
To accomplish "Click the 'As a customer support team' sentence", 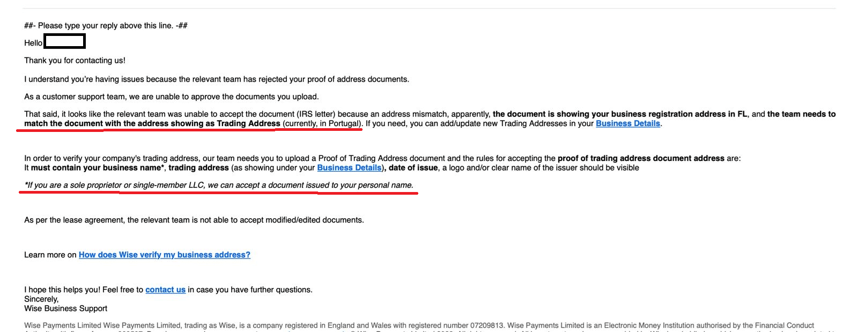I will click(x=171, y=97).
